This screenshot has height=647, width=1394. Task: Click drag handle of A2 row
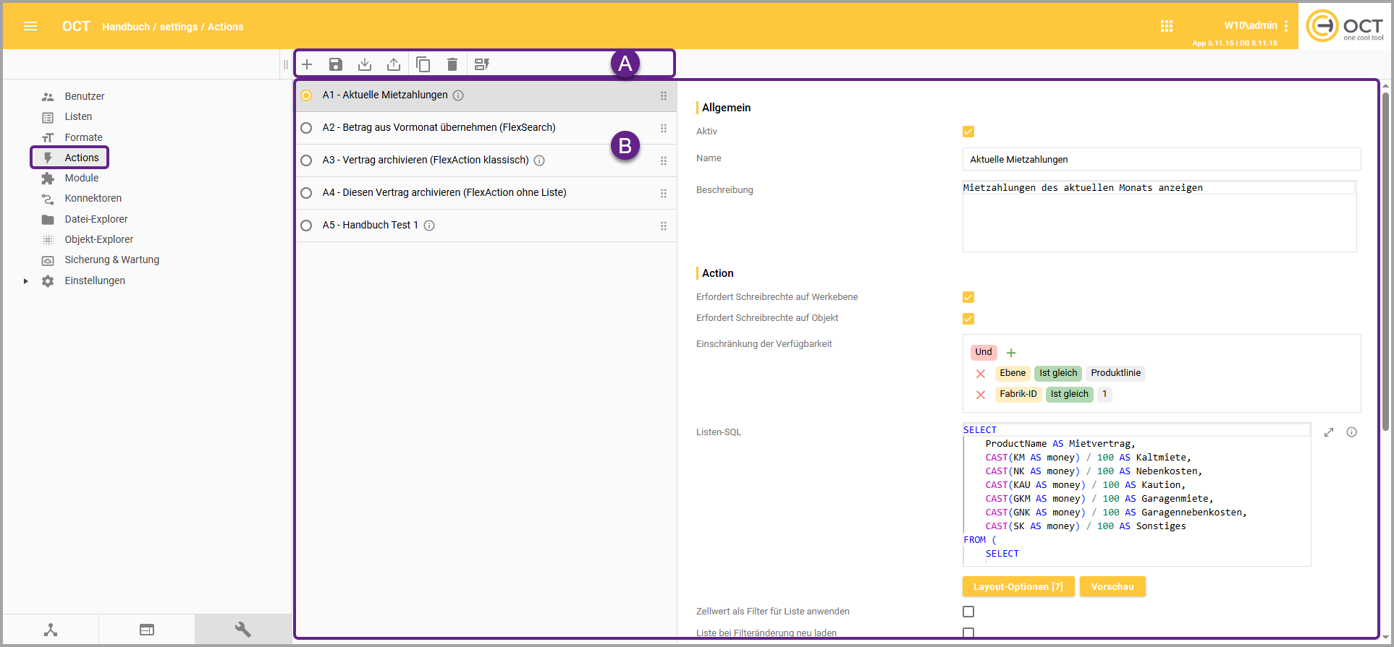(x=664, y=128)
